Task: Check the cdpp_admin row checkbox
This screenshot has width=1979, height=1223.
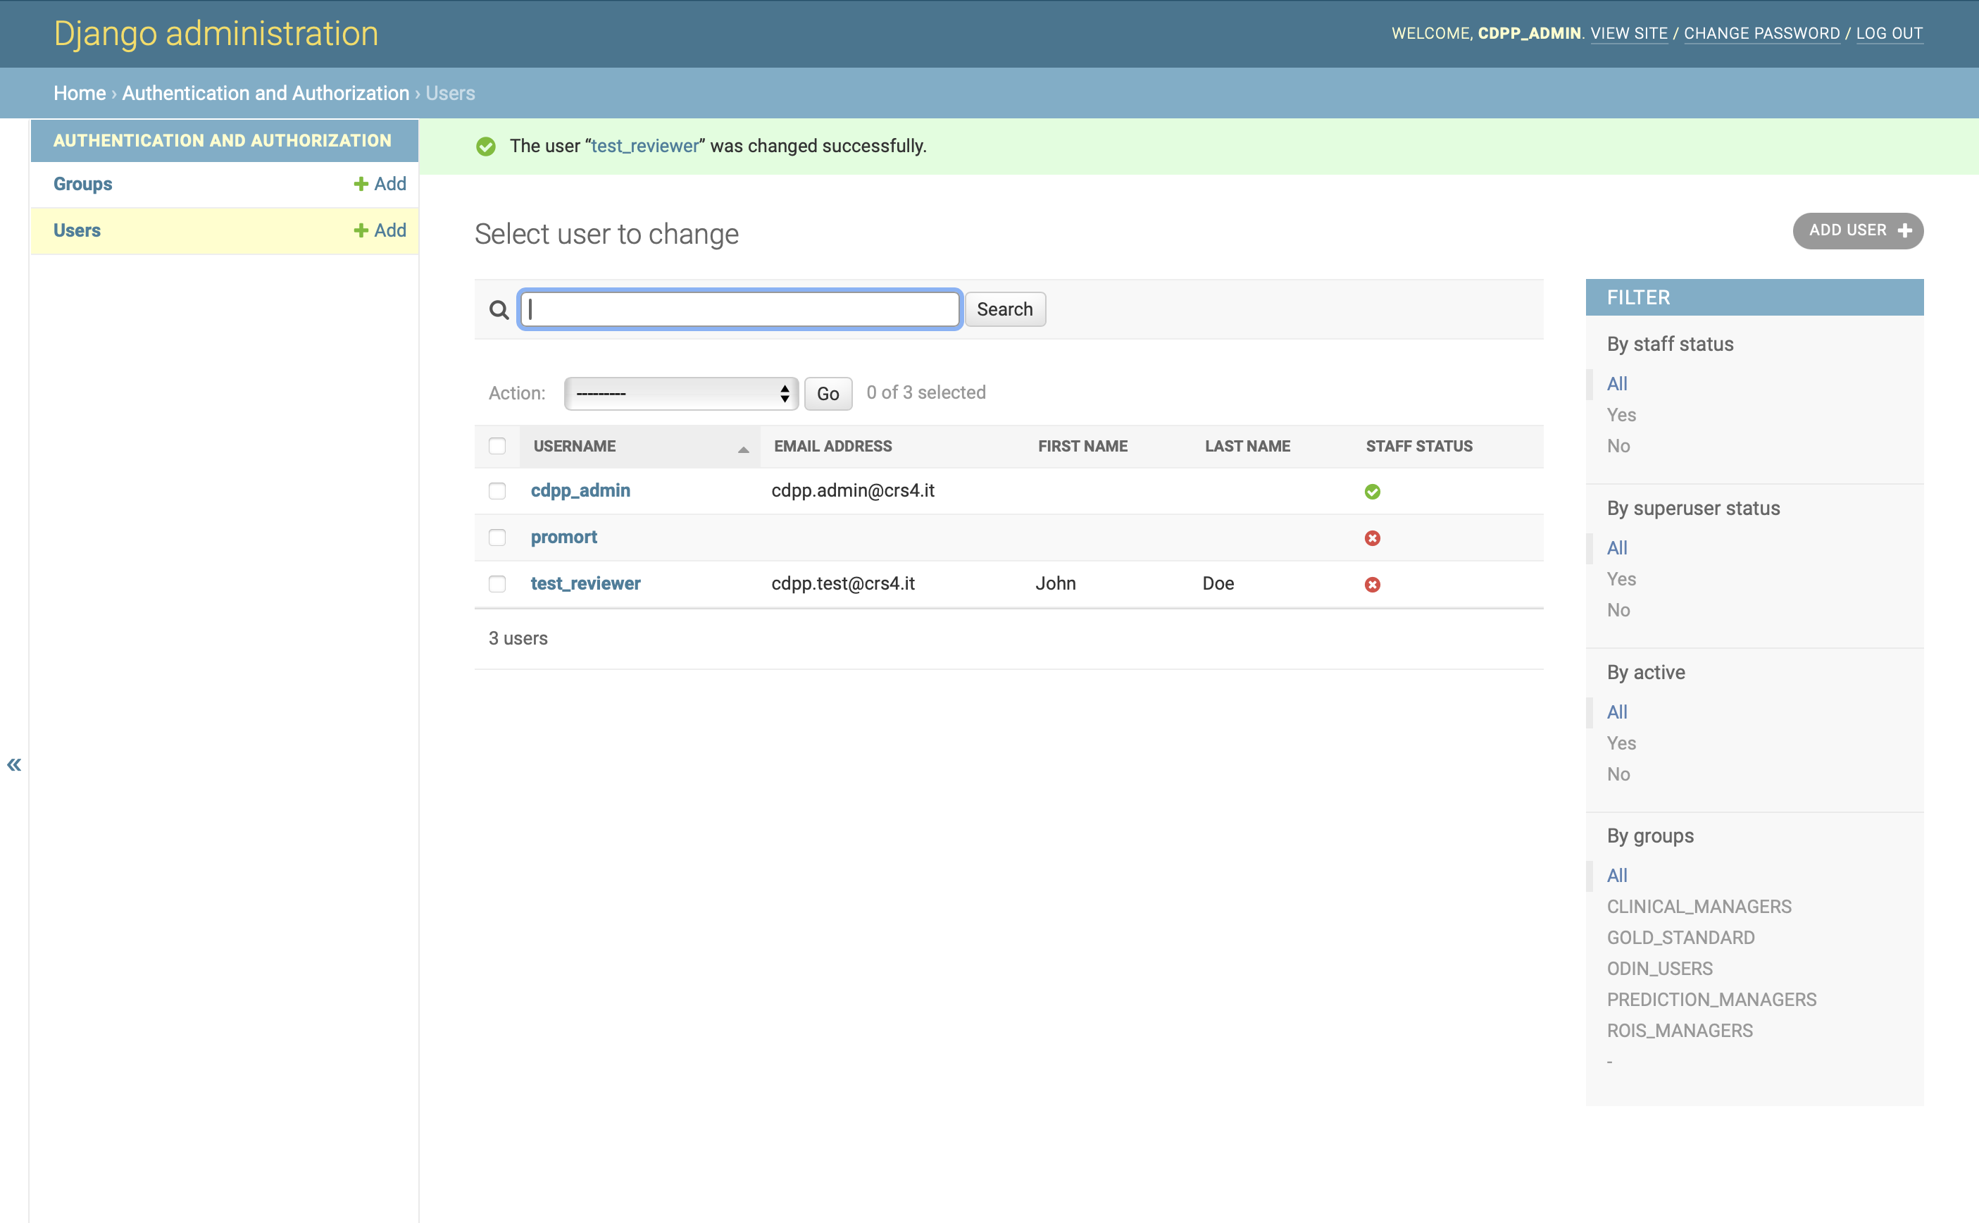Action: pos(497,491)
